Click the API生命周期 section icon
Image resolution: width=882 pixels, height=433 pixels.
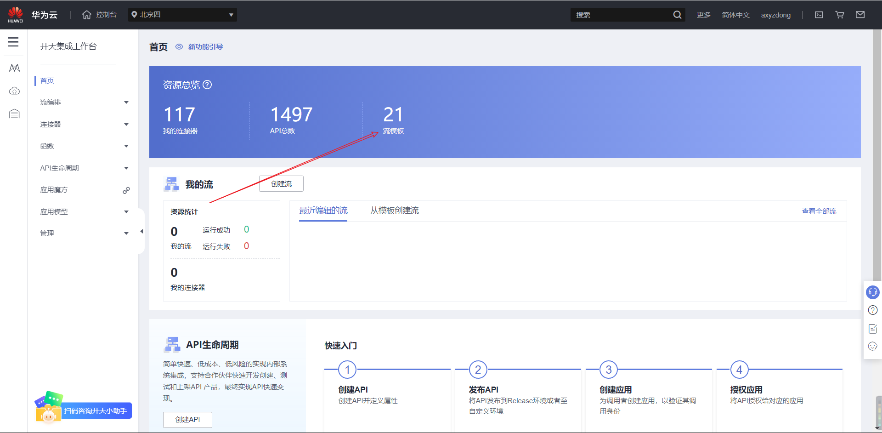tap(172, 344)
